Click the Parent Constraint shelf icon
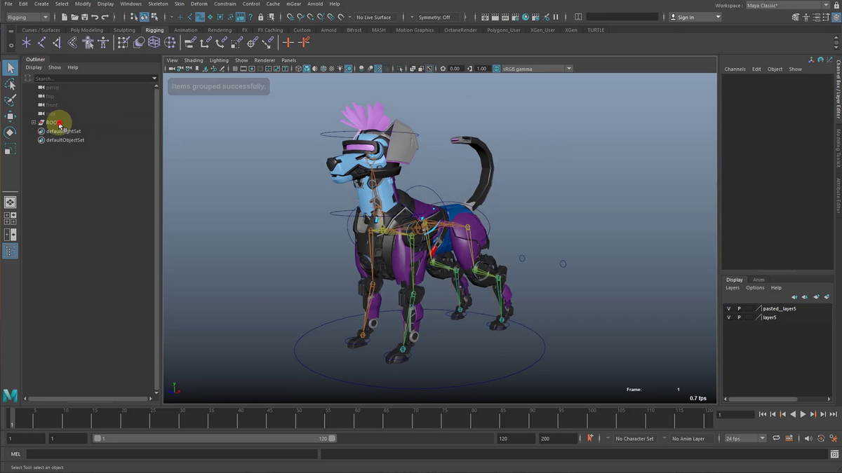 coord(189,43)
